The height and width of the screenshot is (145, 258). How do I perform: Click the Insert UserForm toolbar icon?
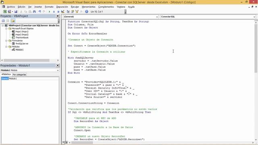[x=9, y=12]
